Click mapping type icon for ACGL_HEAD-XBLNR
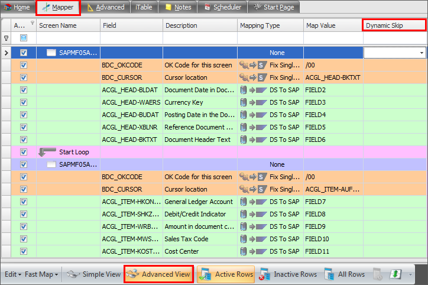This screenshot has width=428, height=285. [x=253, y=127]
